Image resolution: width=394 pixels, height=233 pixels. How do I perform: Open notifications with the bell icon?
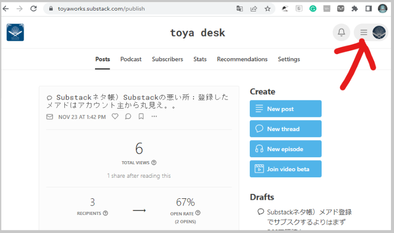coord(341,32)
